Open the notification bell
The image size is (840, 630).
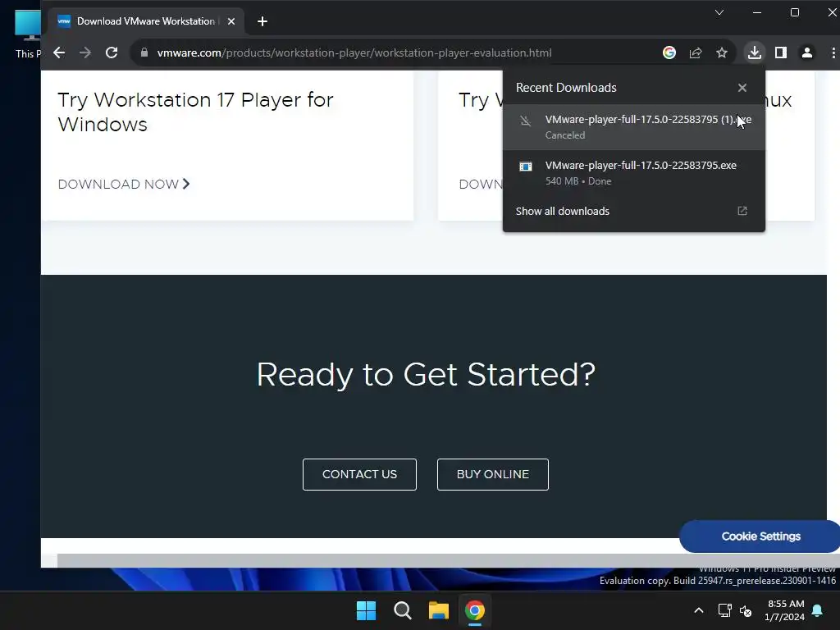818,610
